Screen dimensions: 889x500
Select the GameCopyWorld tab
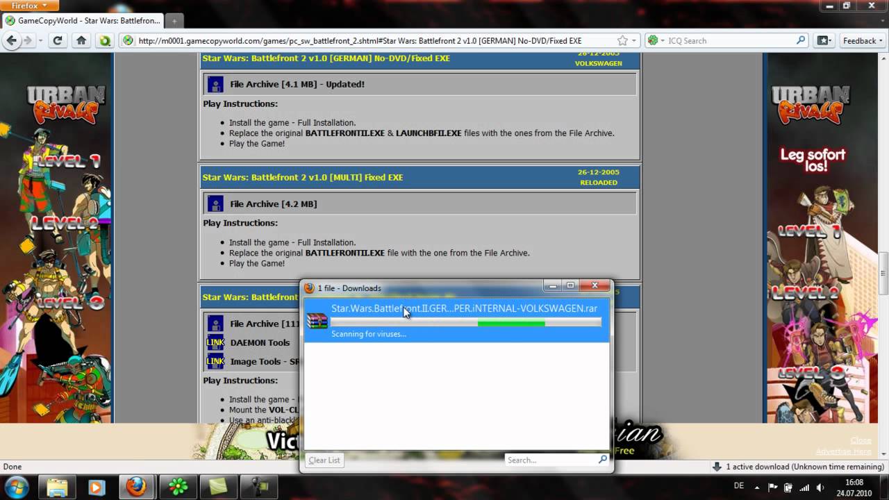(x=83, y=21)
